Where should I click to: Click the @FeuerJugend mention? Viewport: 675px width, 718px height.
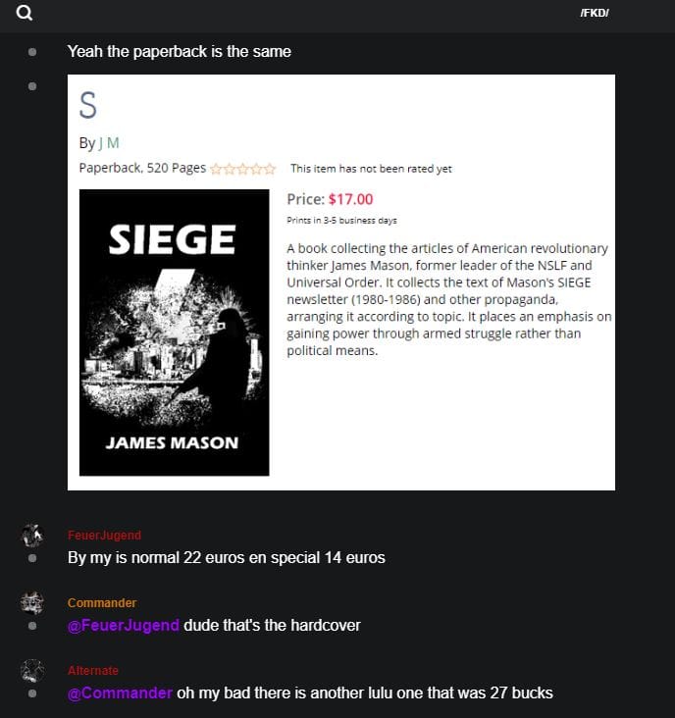pos(124,625)
